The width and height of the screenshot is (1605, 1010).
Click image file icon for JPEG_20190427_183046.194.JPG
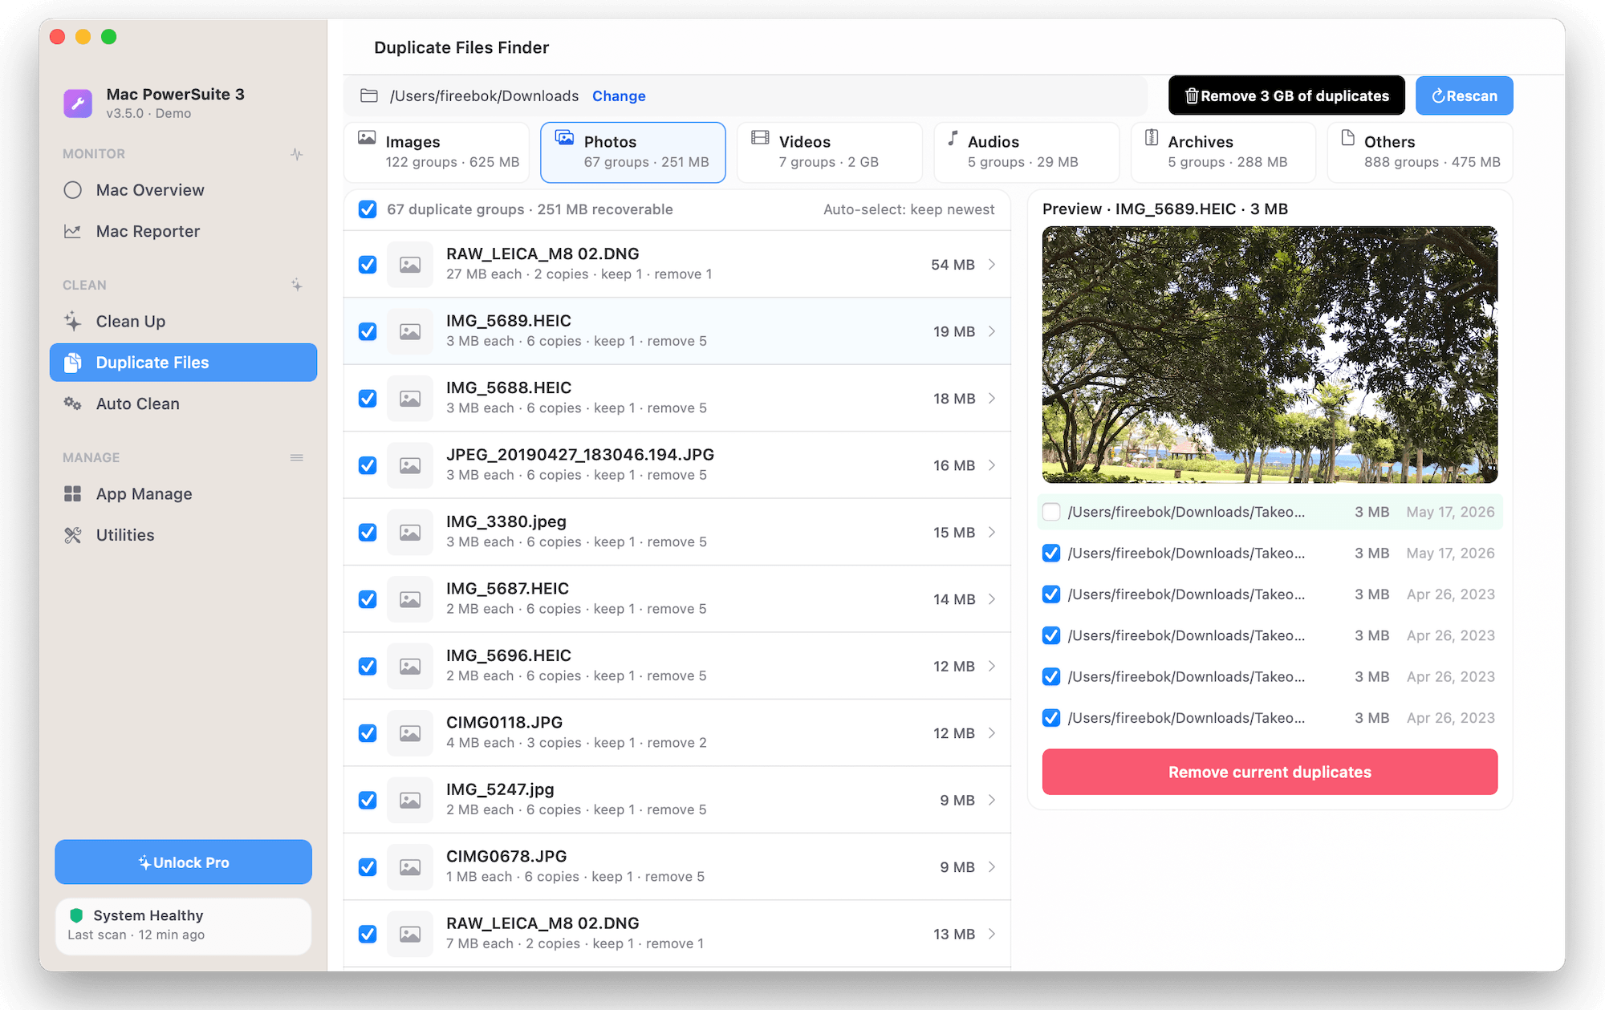410,465
